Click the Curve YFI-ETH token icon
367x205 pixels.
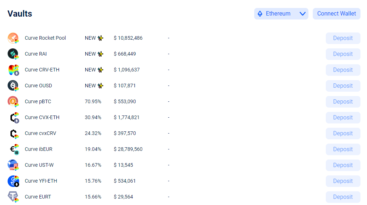pyautogui.click(x=13, y=181)
